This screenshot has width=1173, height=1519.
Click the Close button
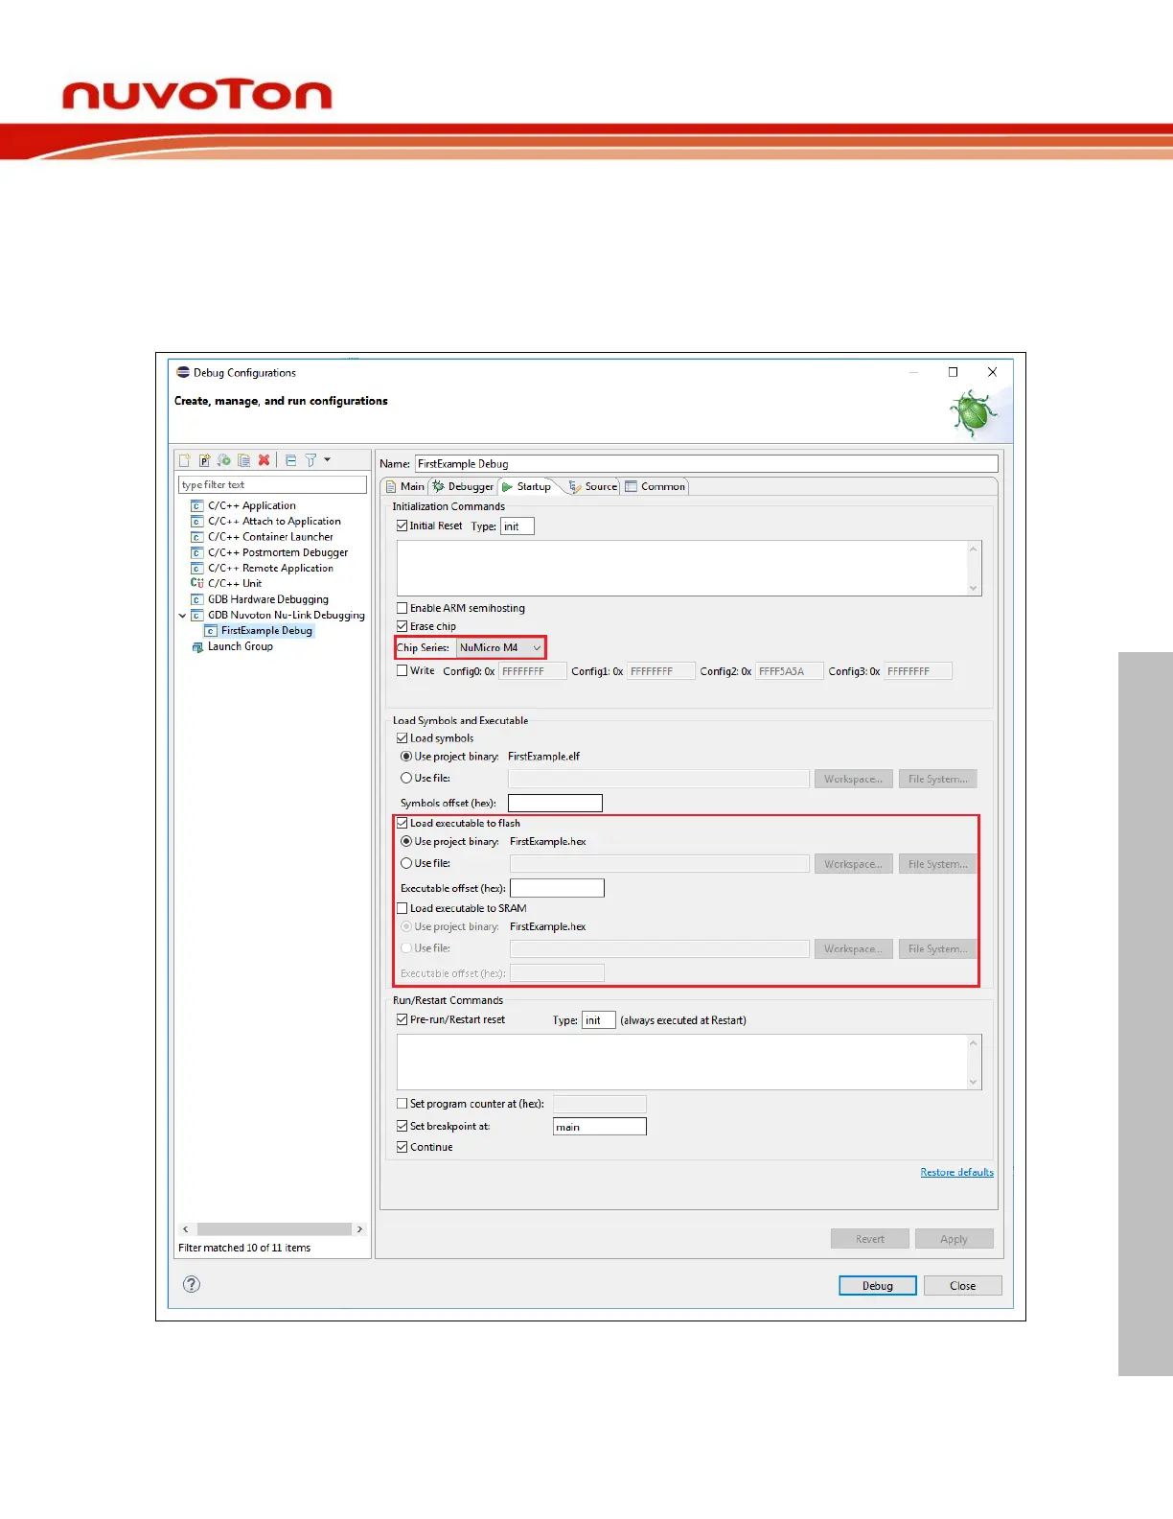pos(962,1286)
